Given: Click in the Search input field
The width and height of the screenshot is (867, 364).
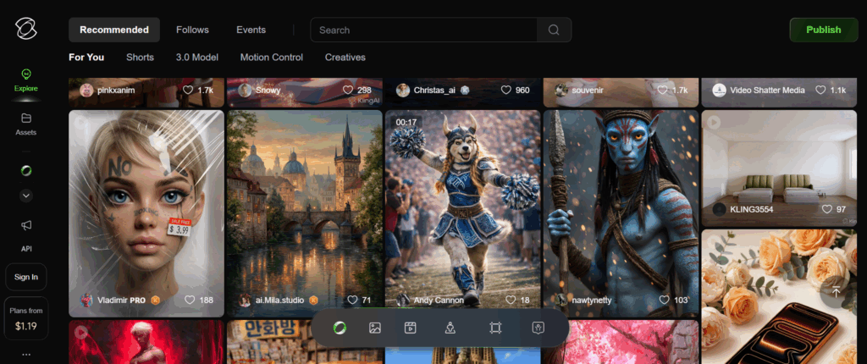Looking at the screenshot, I should tap(423, 30).
